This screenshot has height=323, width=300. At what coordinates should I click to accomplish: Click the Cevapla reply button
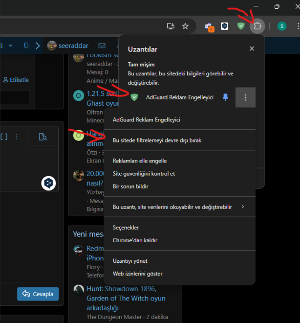tap(38, 294)
